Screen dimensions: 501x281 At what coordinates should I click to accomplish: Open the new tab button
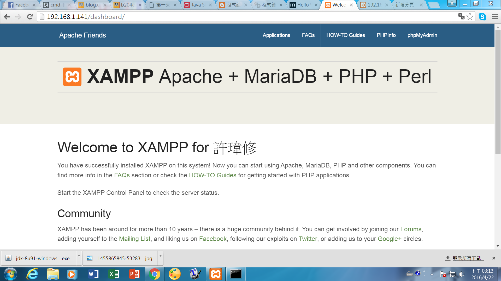434,5
